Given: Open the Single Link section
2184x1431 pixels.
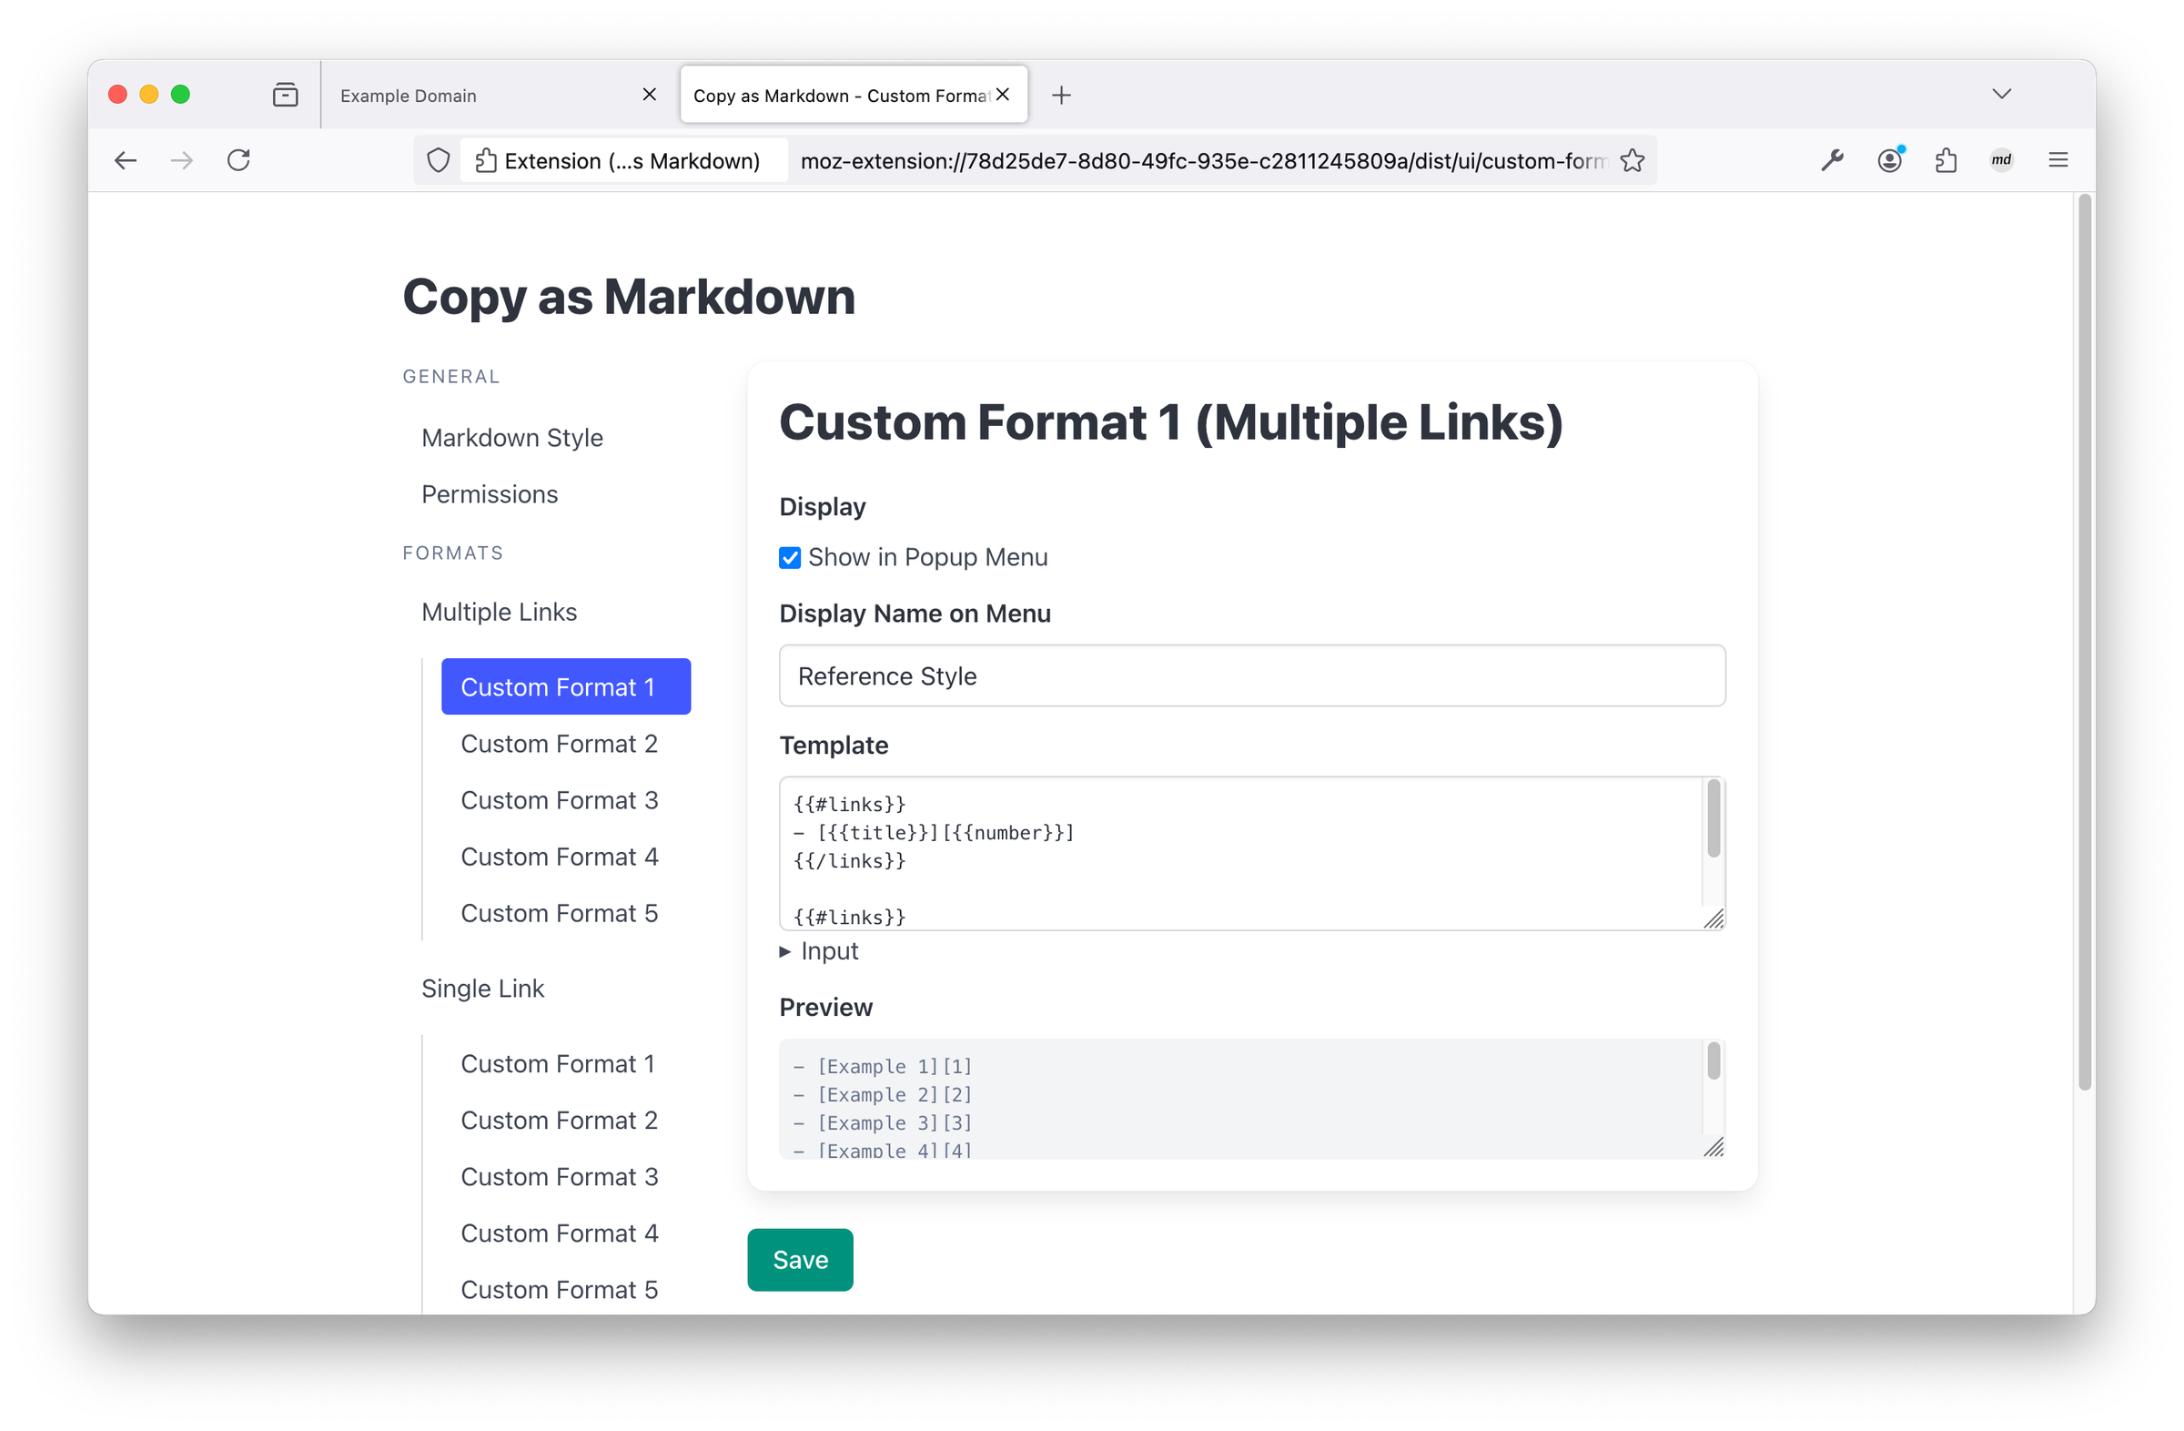Looking at the screenshot, I should [482, 989].
